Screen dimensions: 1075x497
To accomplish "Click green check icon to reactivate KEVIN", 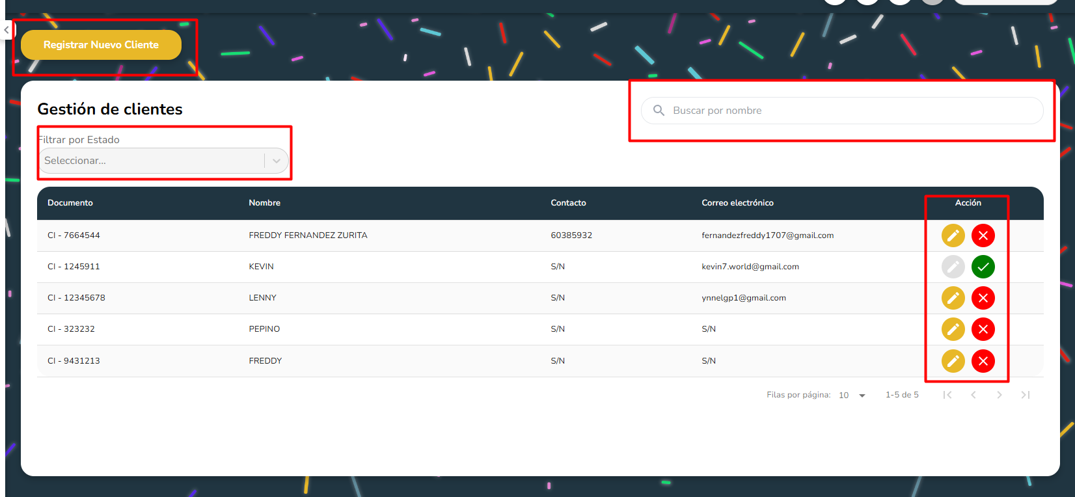I will coord(983,267).
